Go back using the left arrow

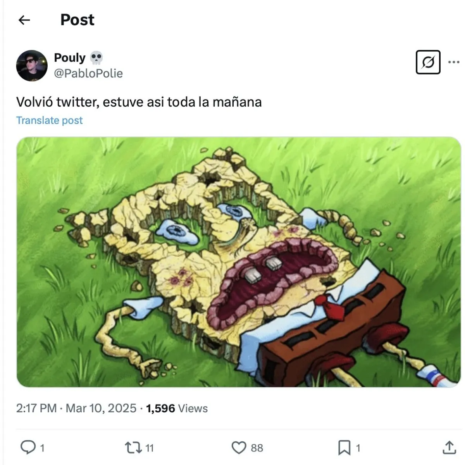[24, 20]
